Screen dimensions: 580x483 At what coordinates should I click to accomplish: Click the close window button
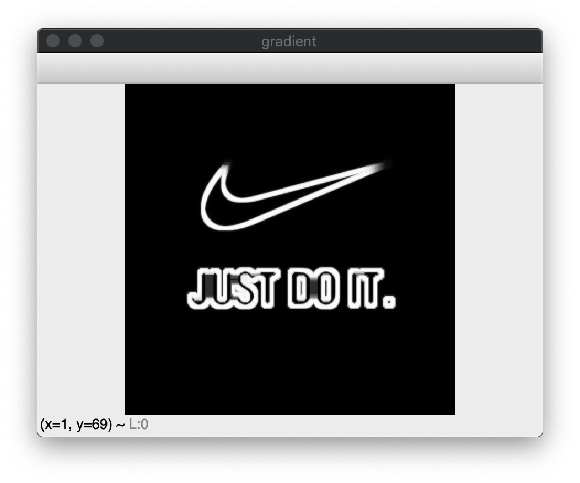(x=53, y=41)
